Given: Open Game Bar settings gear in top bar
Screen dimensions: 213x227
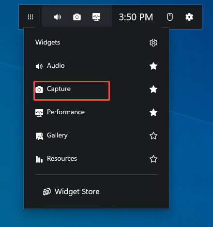Looking at the screenshot, I should (x=189, y=17).
